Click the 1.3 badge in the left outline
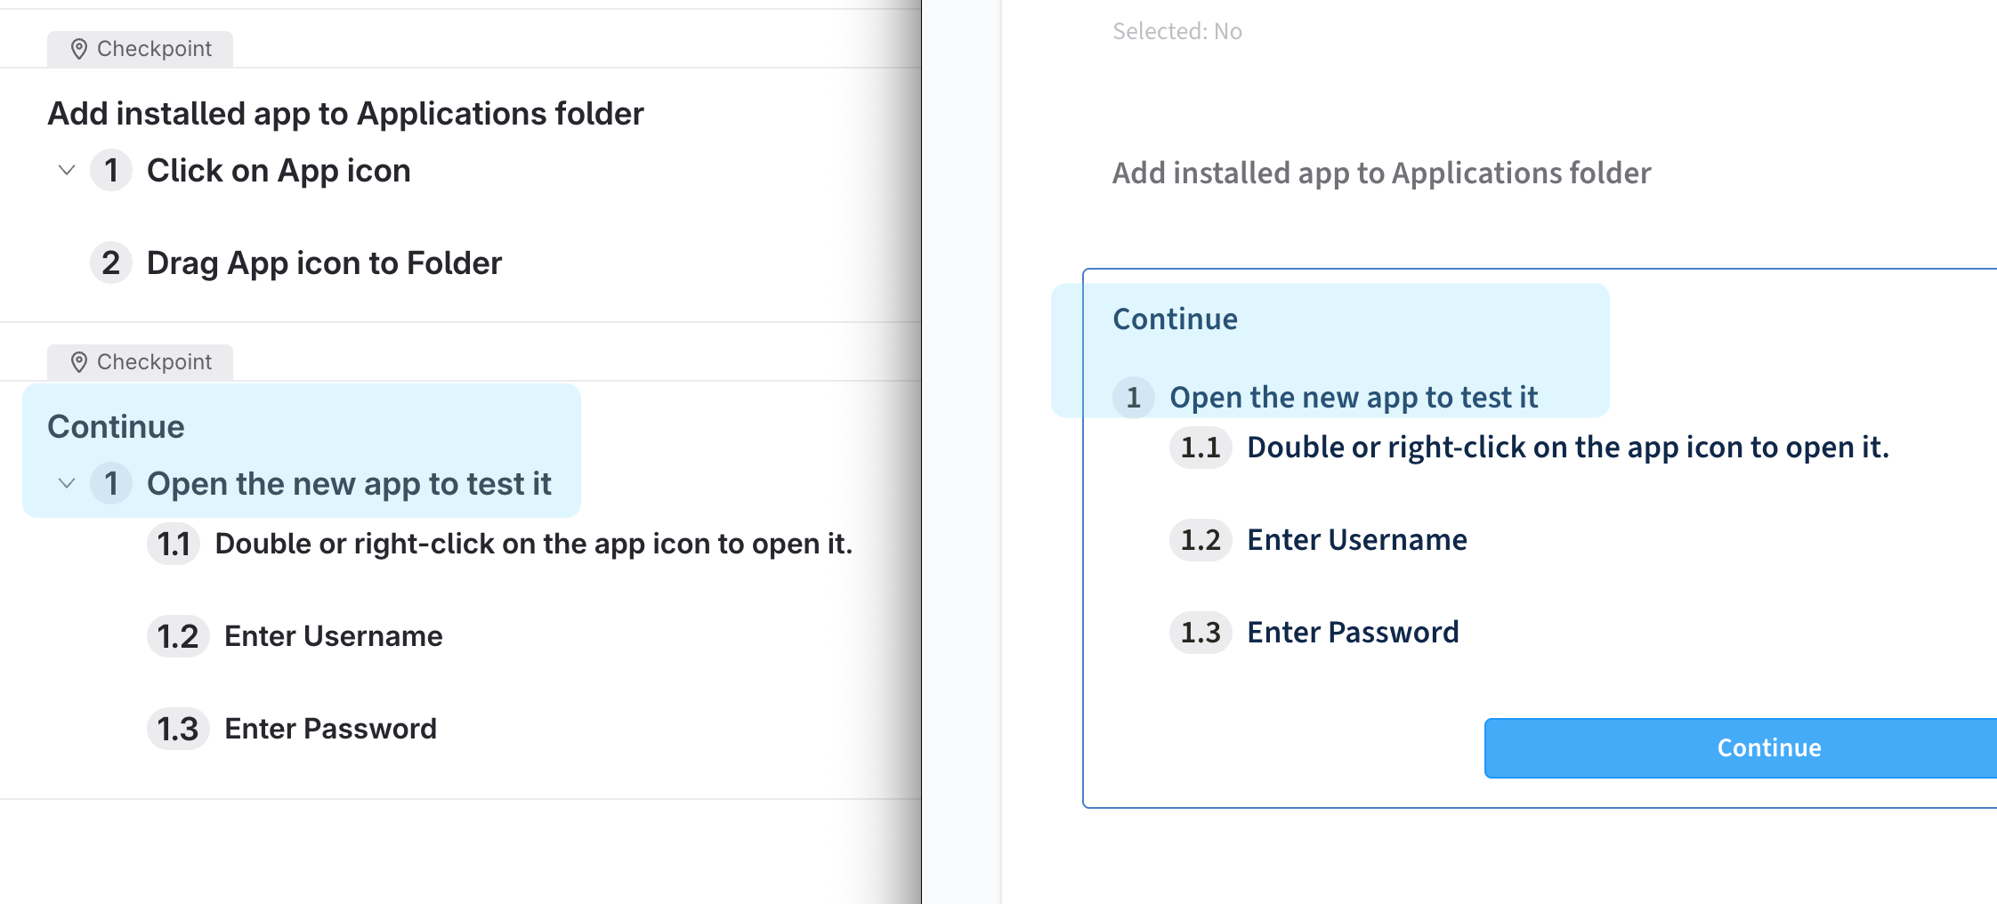Image resolution: width=1997 pixels, height=904 pixels. 178,729
